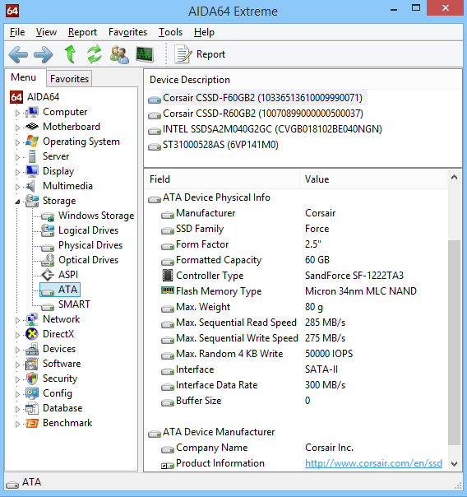
Task: Expand the Benchmark tree node
Action: 18,424
